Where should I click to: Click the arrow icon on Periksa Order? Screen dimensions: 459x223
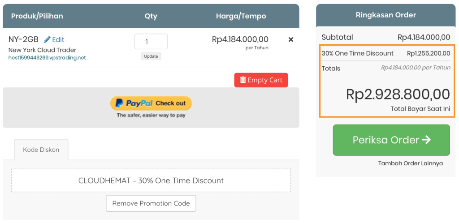[426, 140]
